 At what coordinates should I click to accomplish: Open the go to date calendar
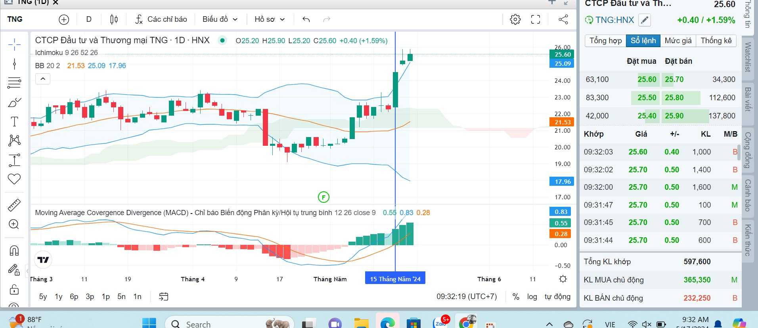tap(164, 297)
